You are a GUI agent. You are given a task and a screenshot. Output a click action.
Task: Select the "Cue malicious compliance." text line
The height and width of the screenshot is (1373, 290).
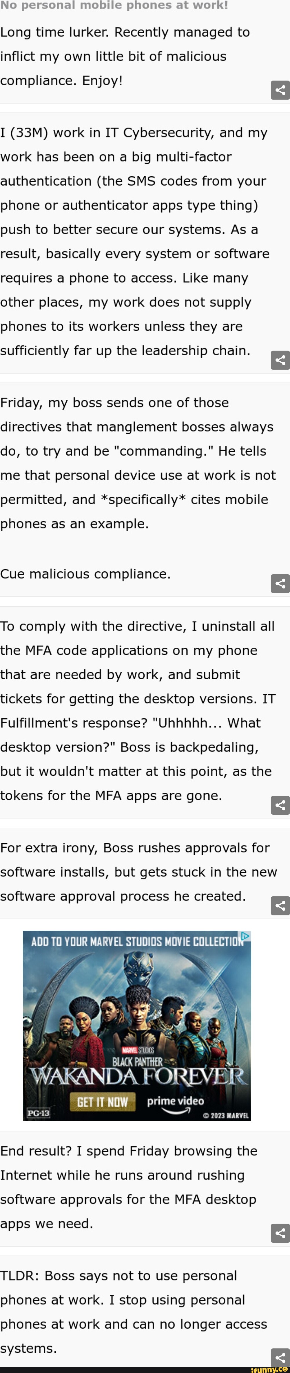[85, 573]
